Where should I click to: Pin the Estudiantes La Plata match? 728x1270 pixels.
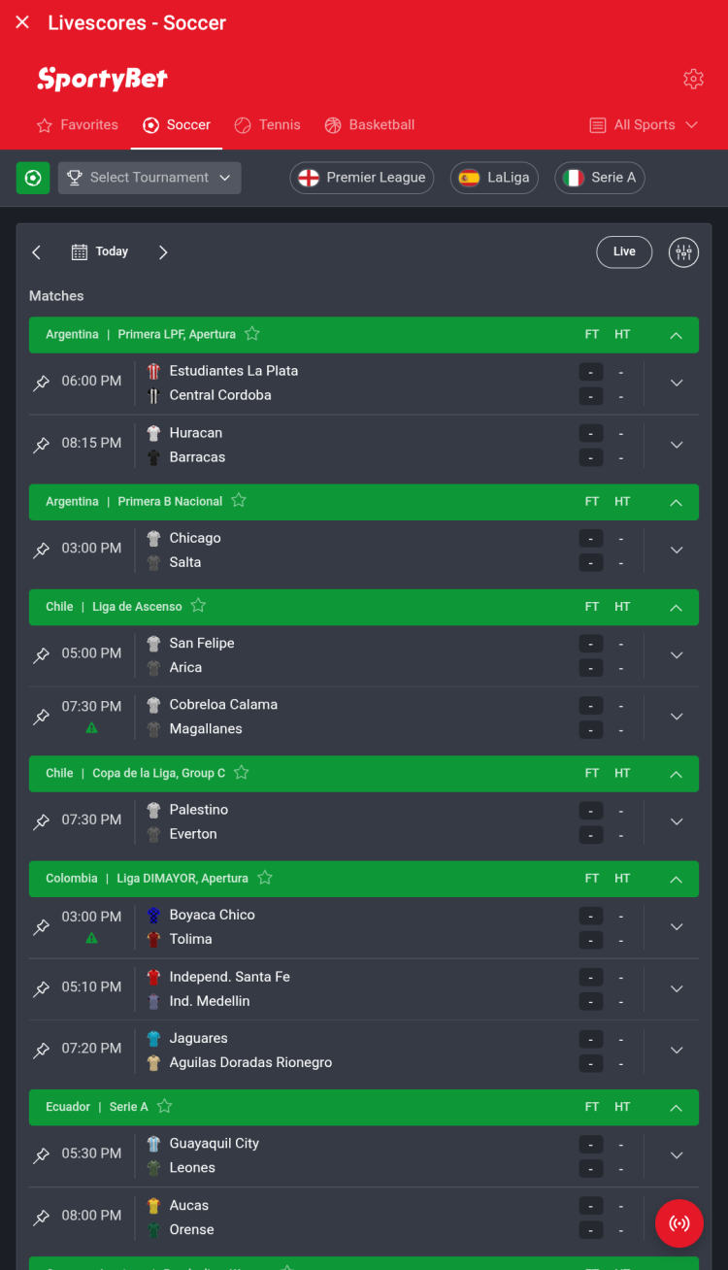(42, 384)
